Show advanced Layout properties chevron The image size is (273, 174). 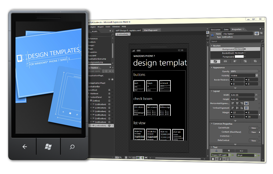235,121
